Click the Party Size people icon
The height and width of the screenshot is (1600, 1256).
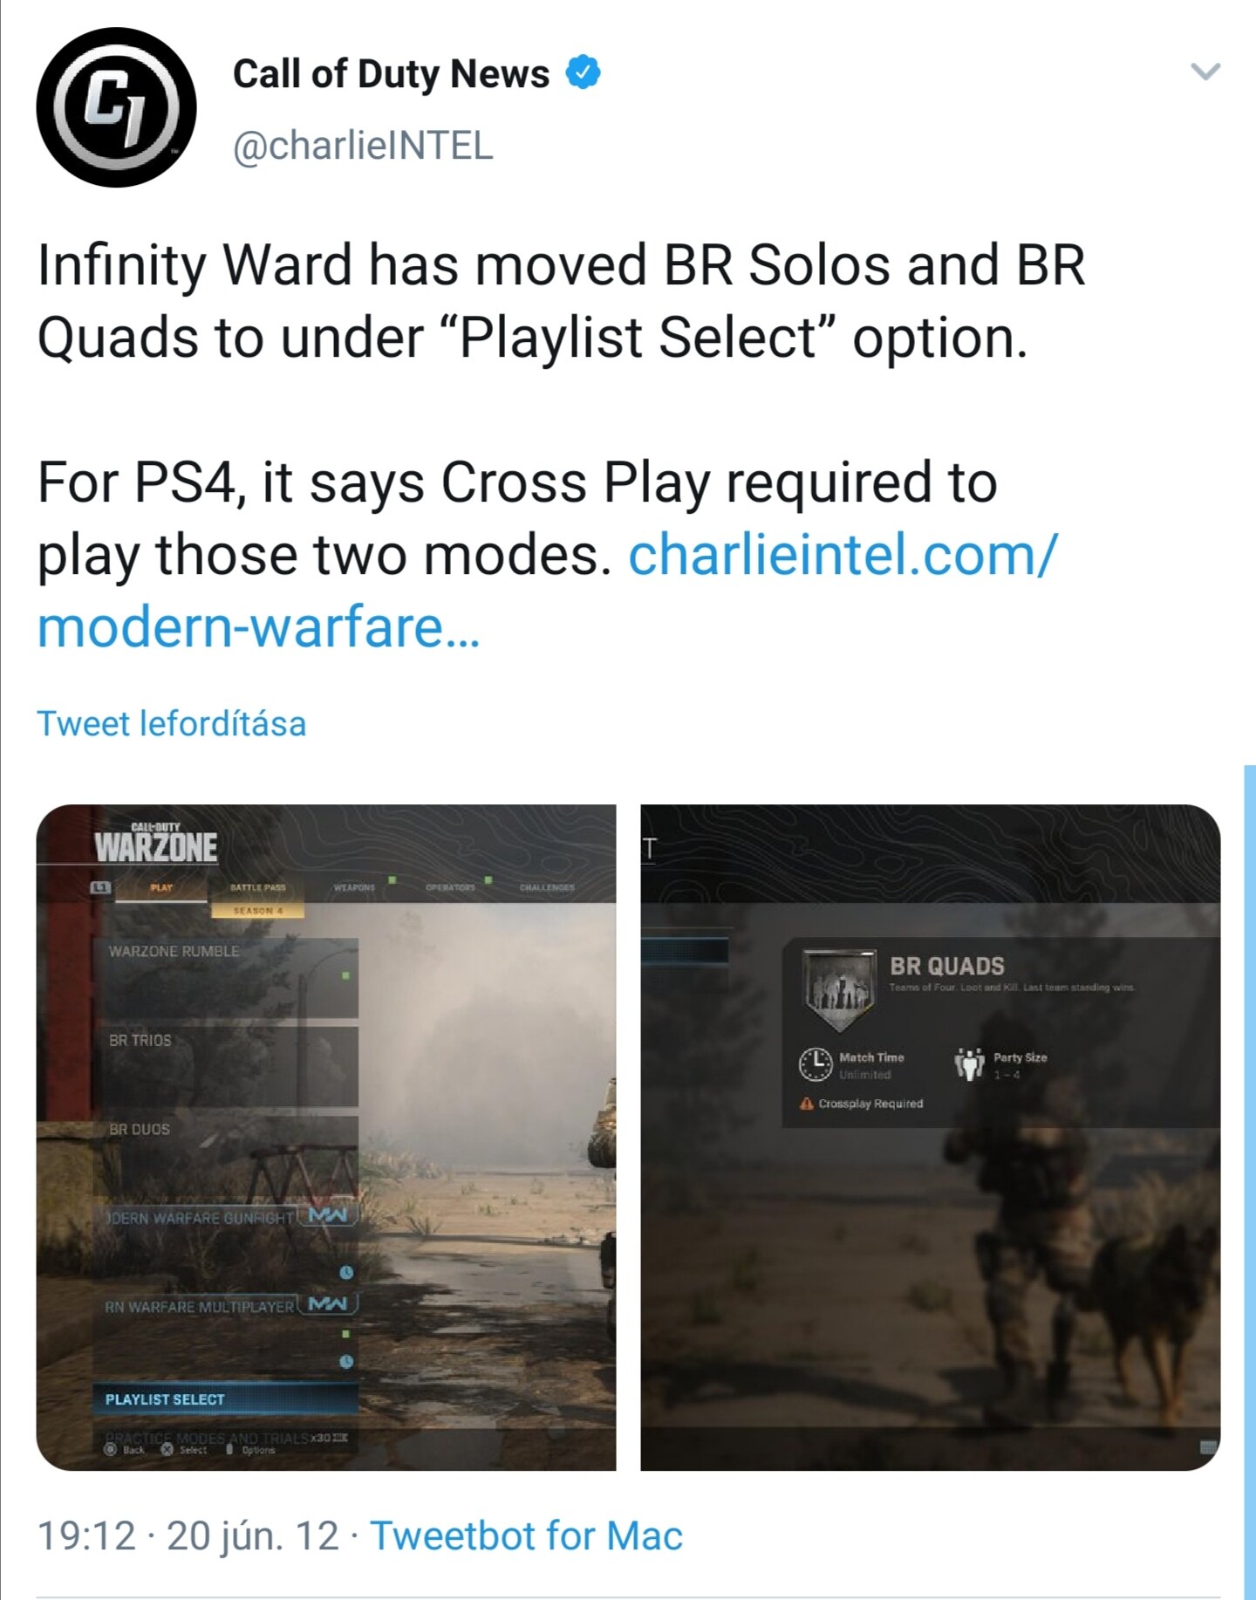pos(969,1064)
